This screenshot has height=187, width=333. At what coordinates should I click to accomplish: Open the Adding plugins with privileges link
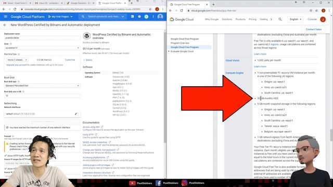coord(96,165)
